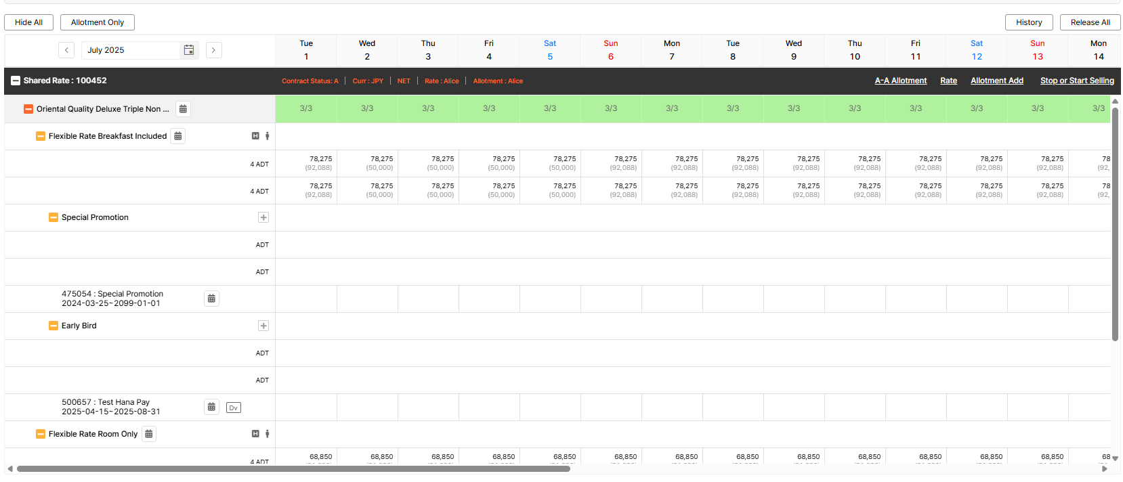This screenshot has height=482, width=1123.
Task: Click scroll-left arrow of horizontal scrollbar
Action: (9, 468)
